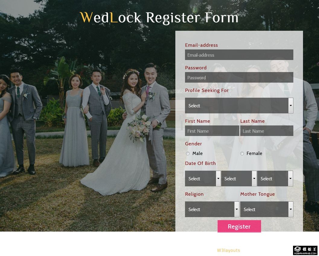Select the Male radio button
Screen dimensions: 319x256
[188, 153]
